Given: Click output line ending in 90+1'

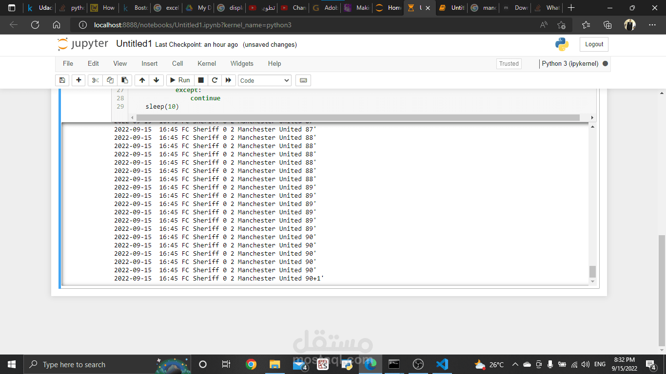Looking at the screenshot, I should (219, 279).
